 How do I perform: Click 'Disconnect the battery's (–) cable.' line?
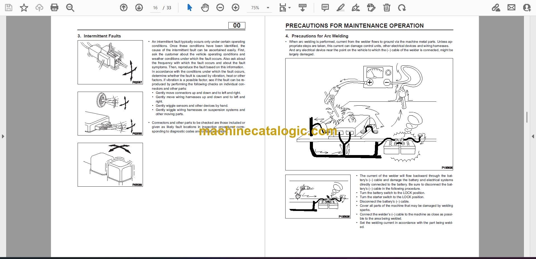pos(384,201)
